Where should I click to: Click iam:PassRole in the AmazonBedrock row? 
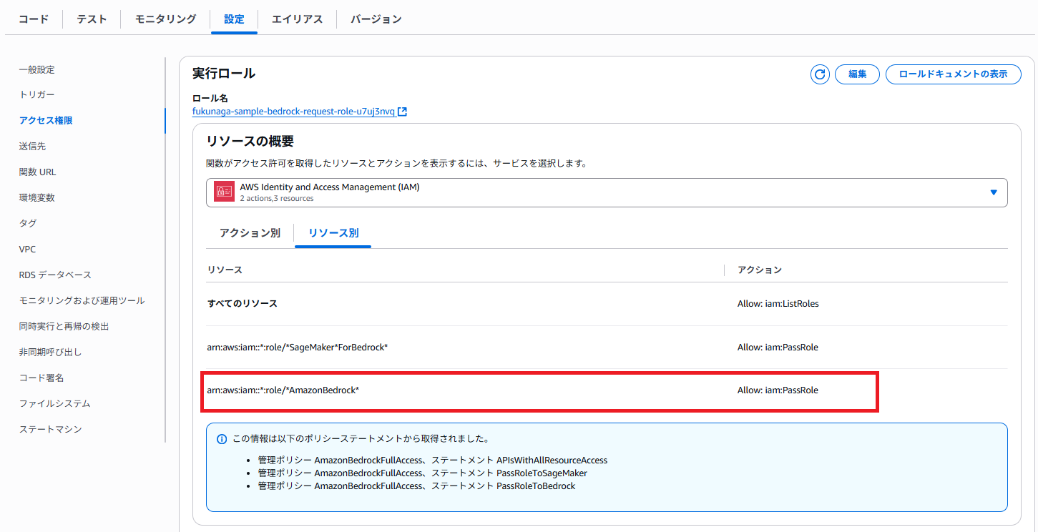coord(778,390)
